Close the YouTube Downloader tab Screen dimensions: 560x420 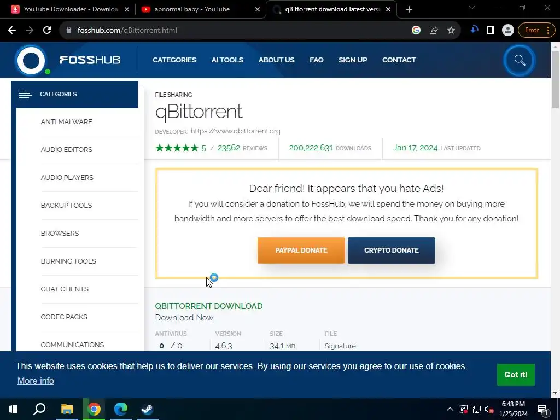(x=127, y=9)
